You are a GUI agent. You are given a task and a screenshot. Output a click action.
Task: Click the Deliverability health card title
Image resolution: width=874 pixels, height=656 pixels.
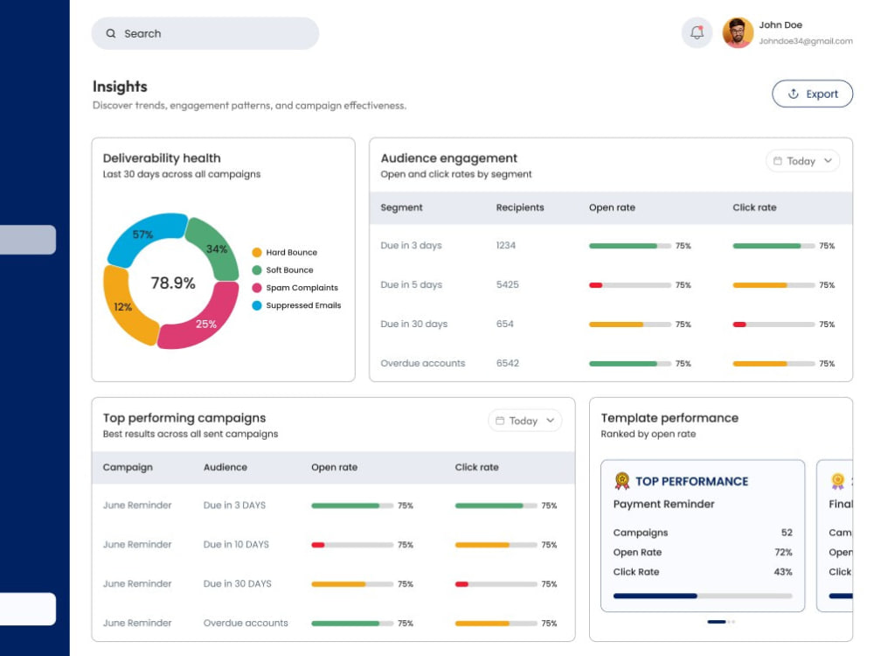point(162,158)
